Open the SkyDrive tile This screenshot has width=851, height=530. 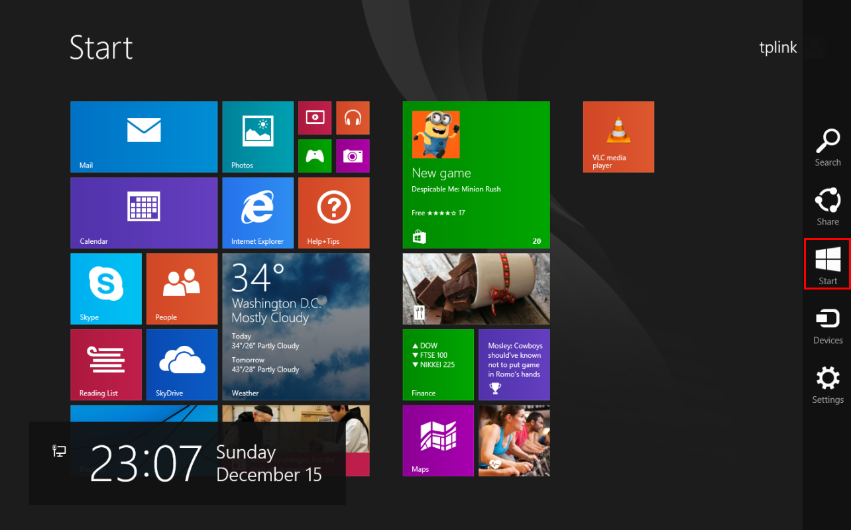[x=182, y=365]
